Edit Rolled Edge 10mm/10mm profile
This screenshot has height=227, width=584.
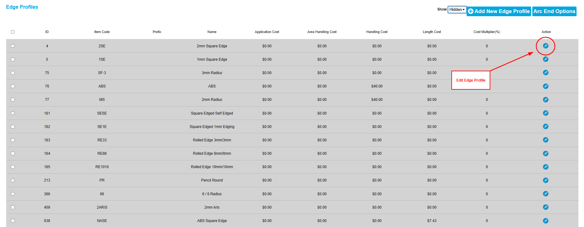[x=545, y=167]
